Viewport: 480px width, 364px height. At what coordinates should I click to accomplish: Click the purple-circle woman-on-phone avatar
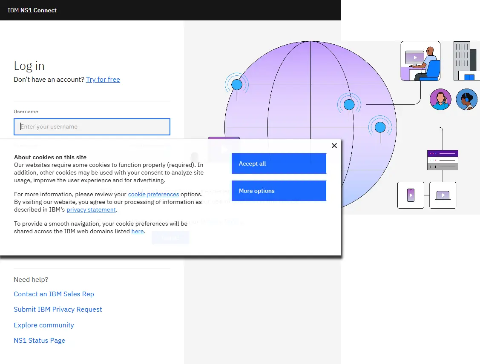[x=440, y=100]
